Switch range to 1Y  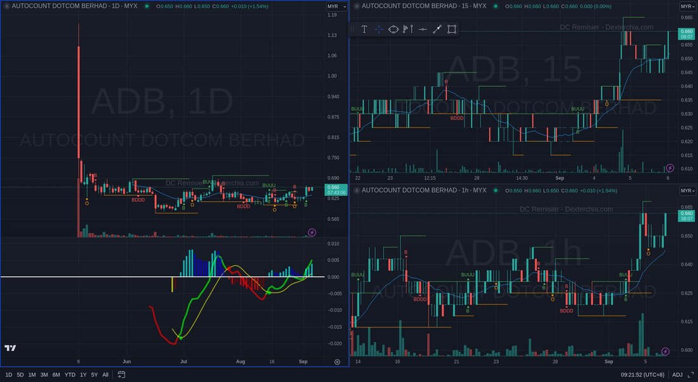pos(83,375)
